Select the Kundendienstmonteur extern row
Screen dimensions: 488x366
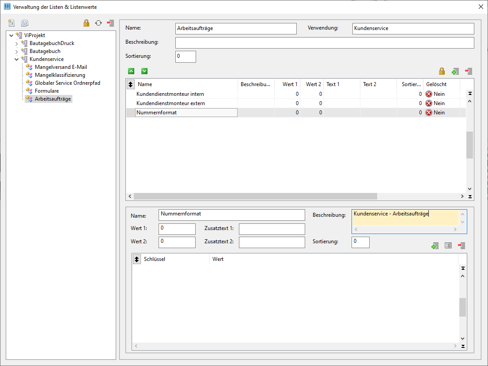tap(295, 103)
